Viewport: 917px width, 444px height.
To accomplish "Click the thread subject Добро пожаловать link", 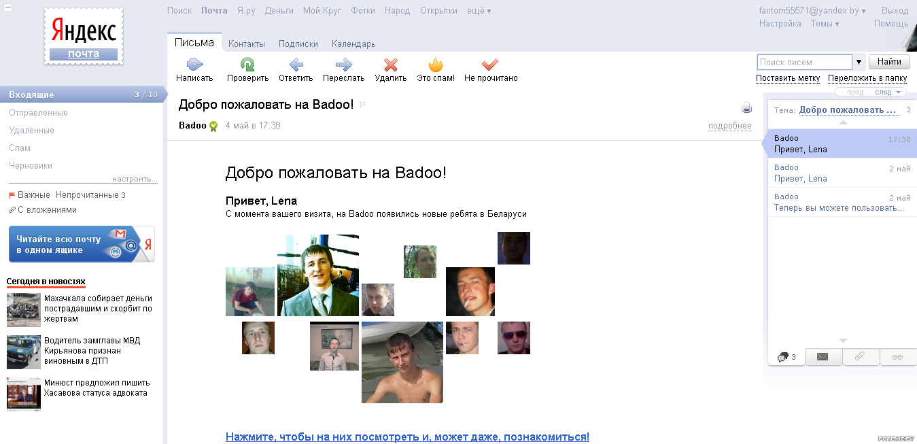I will click(x=848, y=109).
